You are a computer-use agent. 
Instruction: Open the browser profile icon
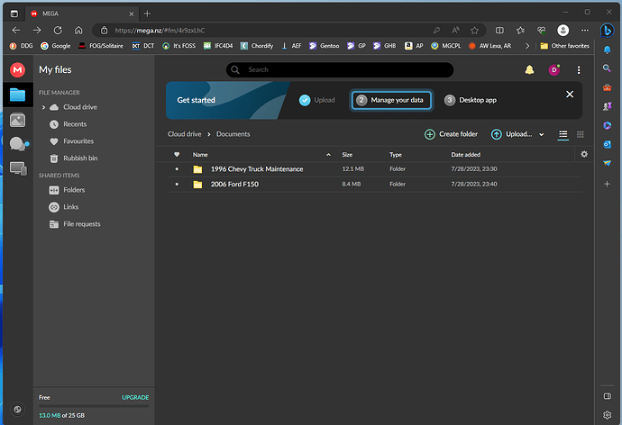[x=563, y=30]
